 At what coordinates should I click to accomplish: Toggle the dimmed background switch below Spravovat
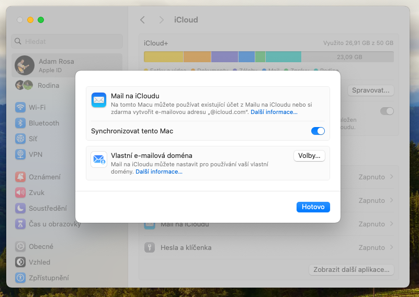pos(387,111)
